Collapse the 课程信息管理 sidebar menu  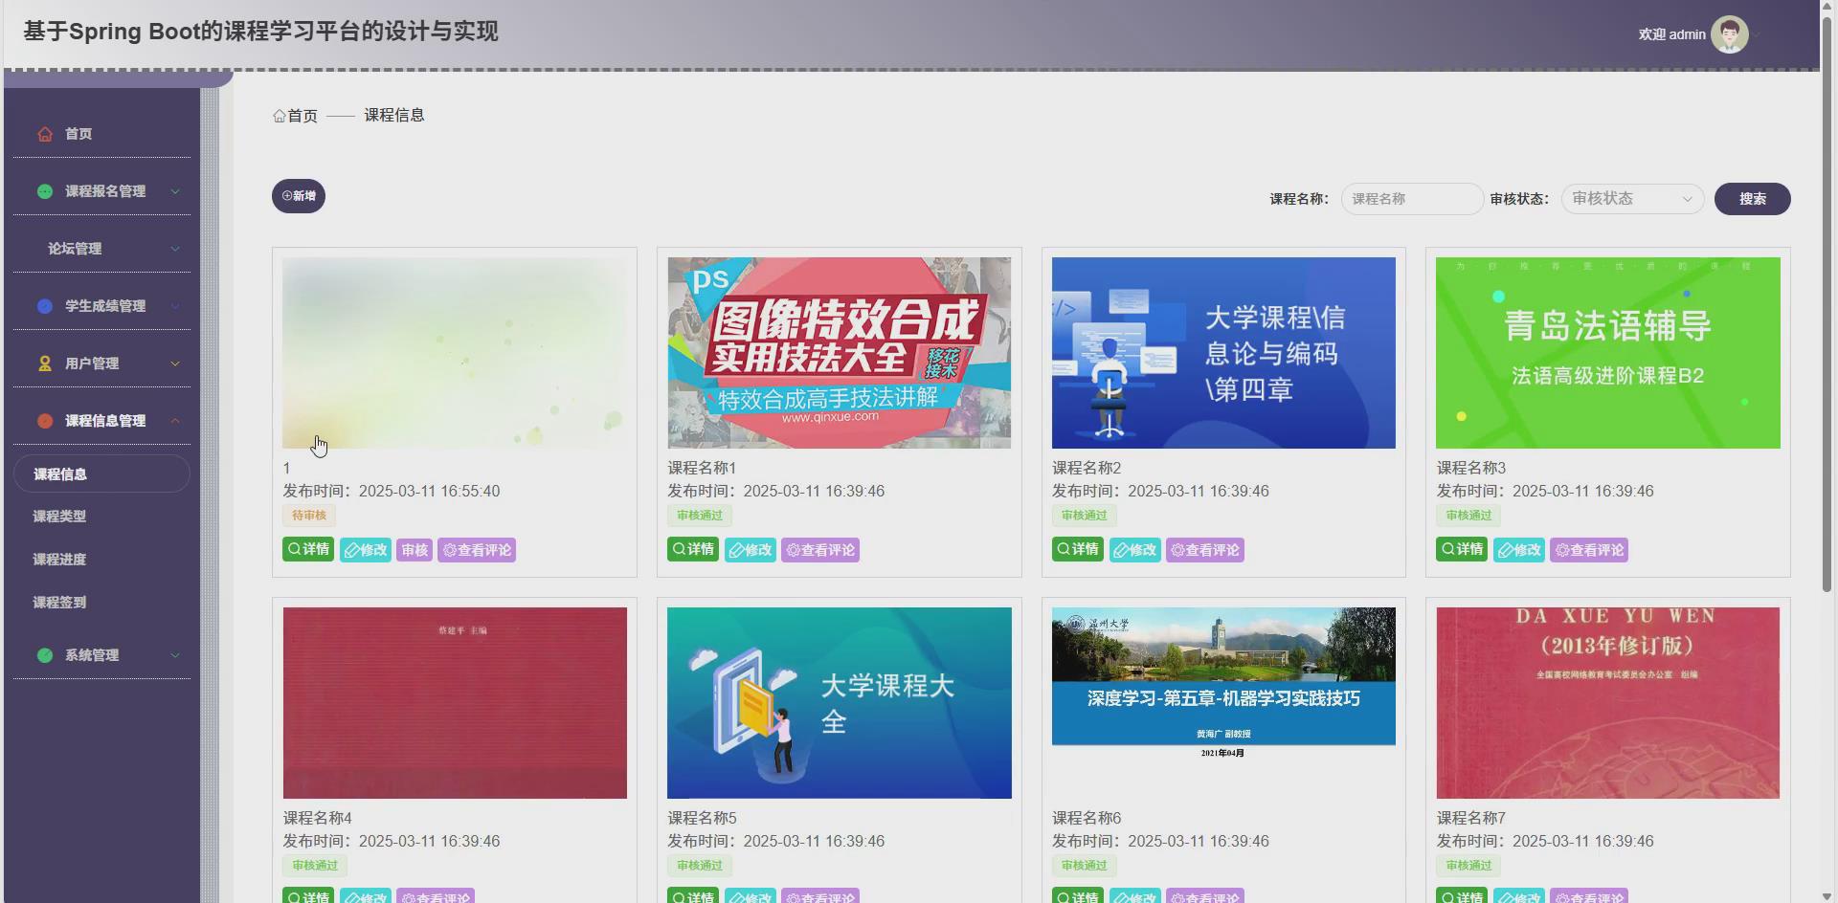[x=103, y=420]
